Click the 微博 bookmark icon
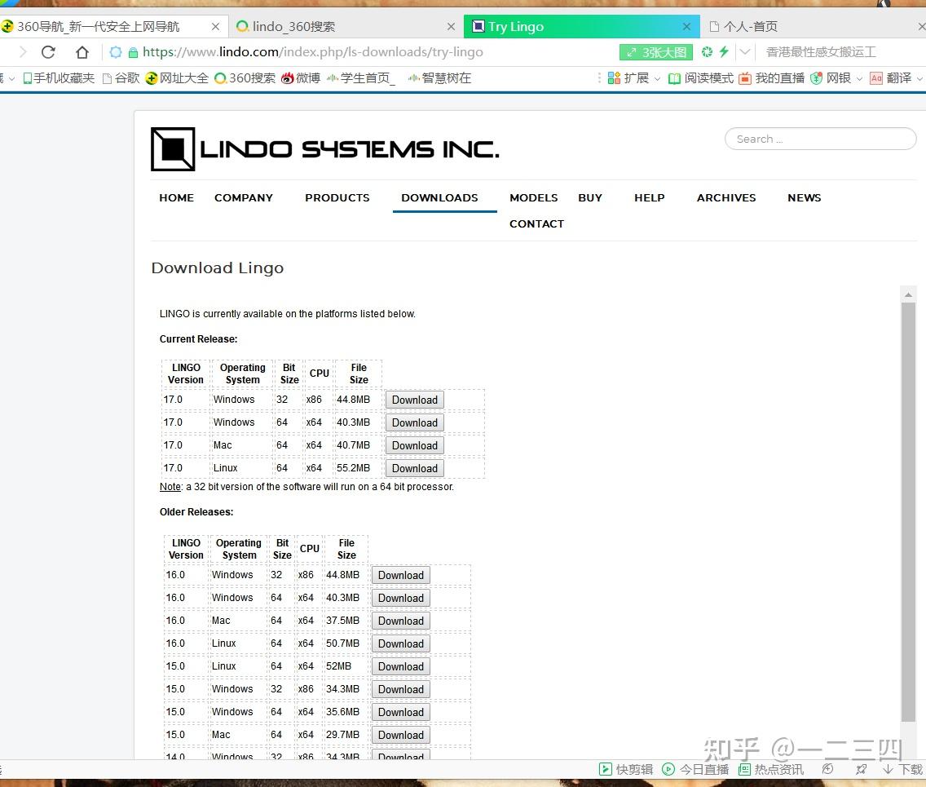The image size is (926, 787). pos(287,78)
